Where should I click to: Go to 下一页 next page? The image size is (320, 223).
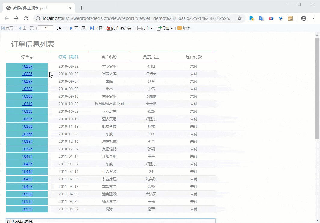click(77, 28)
